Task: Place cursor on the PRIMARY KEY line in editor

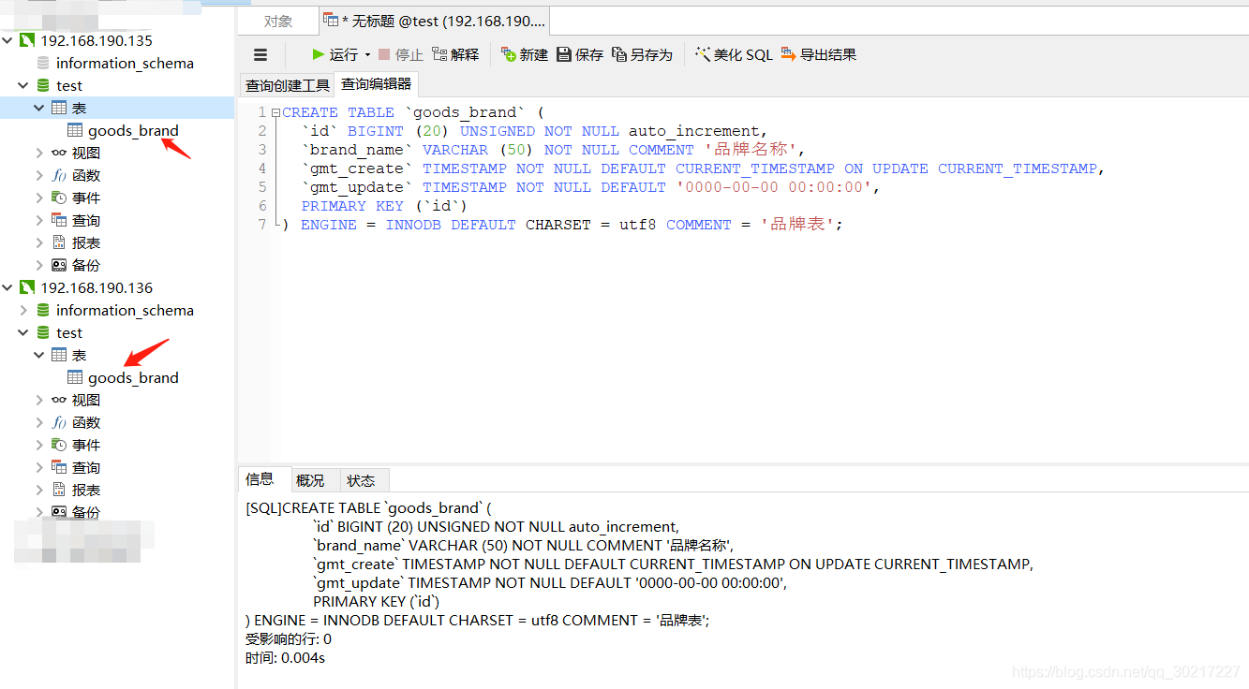Action: coord(384,206)
